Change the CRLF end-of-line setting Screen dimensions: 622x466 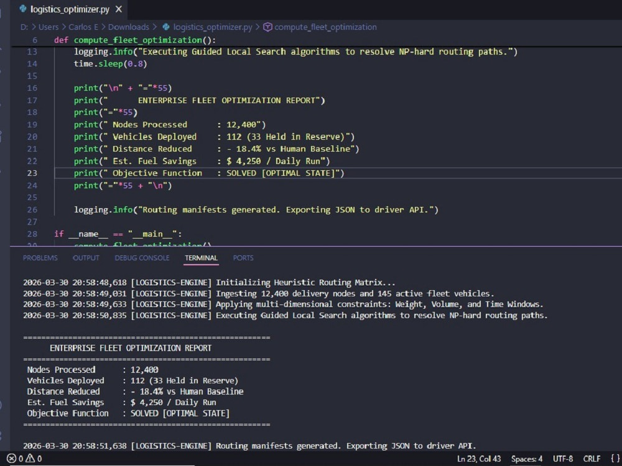(592, 459)
